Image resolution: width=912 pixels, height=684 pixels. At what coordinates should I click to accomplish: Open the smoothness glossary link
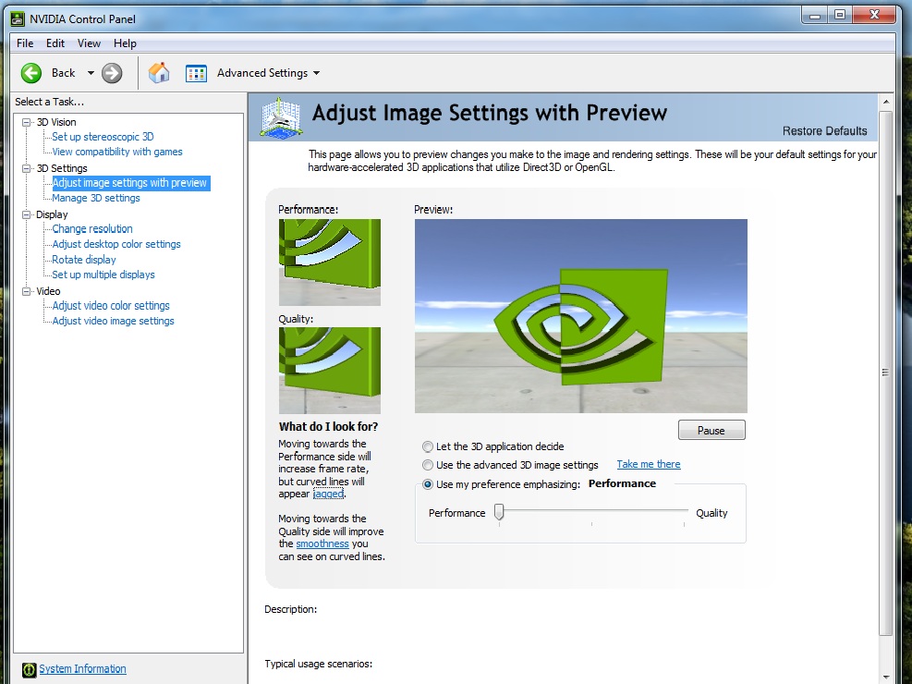[322, 544]
